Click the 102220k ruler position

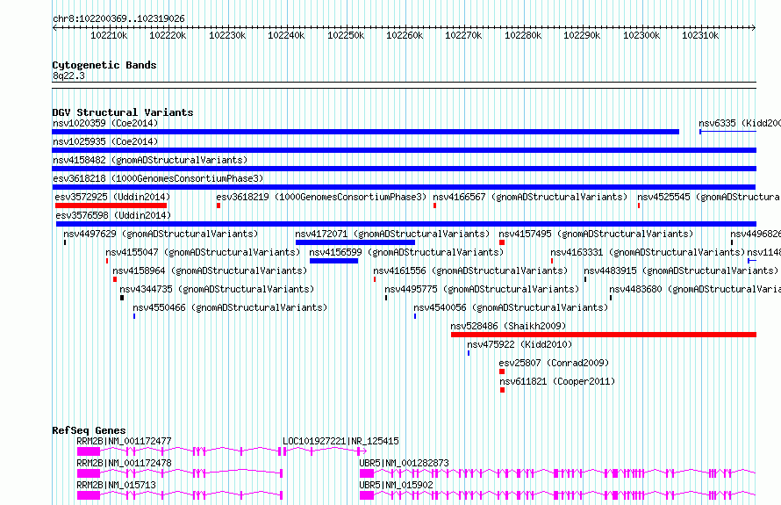pos(168,35)
